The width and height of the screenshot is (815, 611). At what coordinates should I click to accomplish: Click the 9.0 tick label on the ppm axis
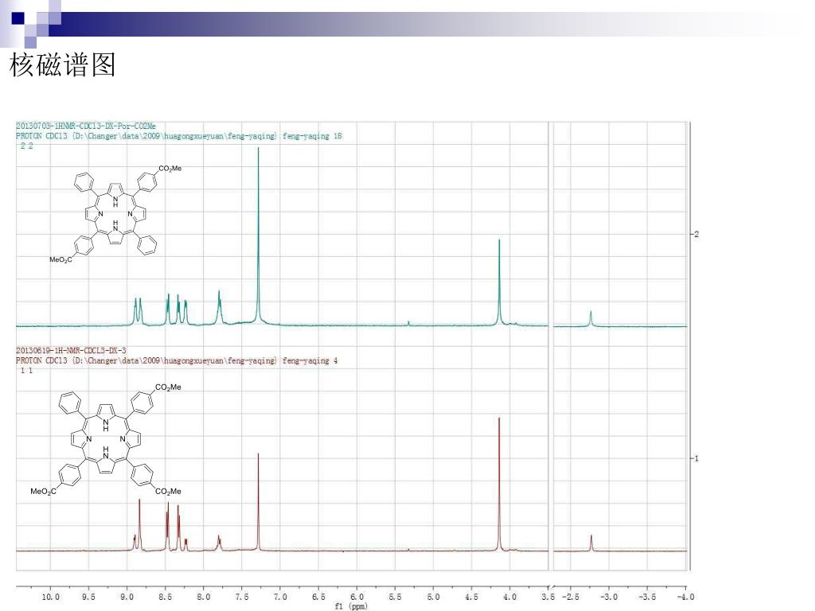127,597
